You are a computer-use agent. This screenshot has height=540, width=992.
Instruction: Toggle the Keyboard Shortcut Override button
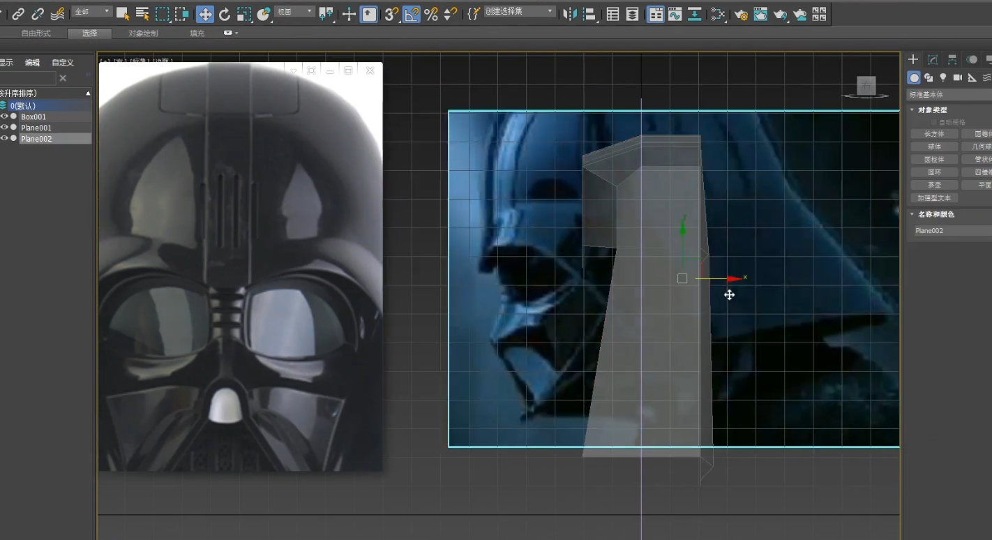369,13
